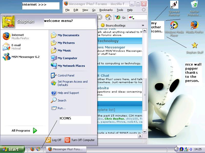Open the Bookmarks menu in Firefox
Image resolution: width=205 pixels, height=153 pixels.
pyautogui.click(x=106, y=10)
